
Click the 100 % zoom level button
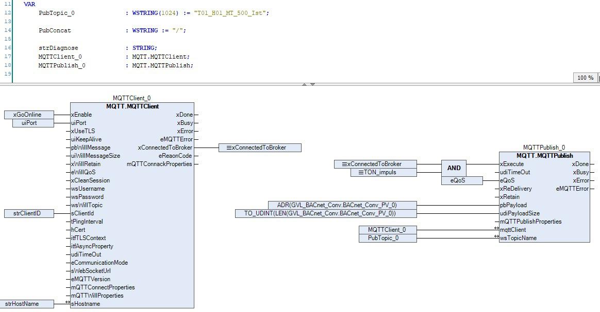(x=586, y=78)
